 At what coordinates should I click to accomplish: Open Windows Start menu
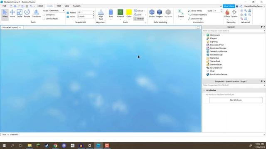pyautogui.click(x=4, y=145)
